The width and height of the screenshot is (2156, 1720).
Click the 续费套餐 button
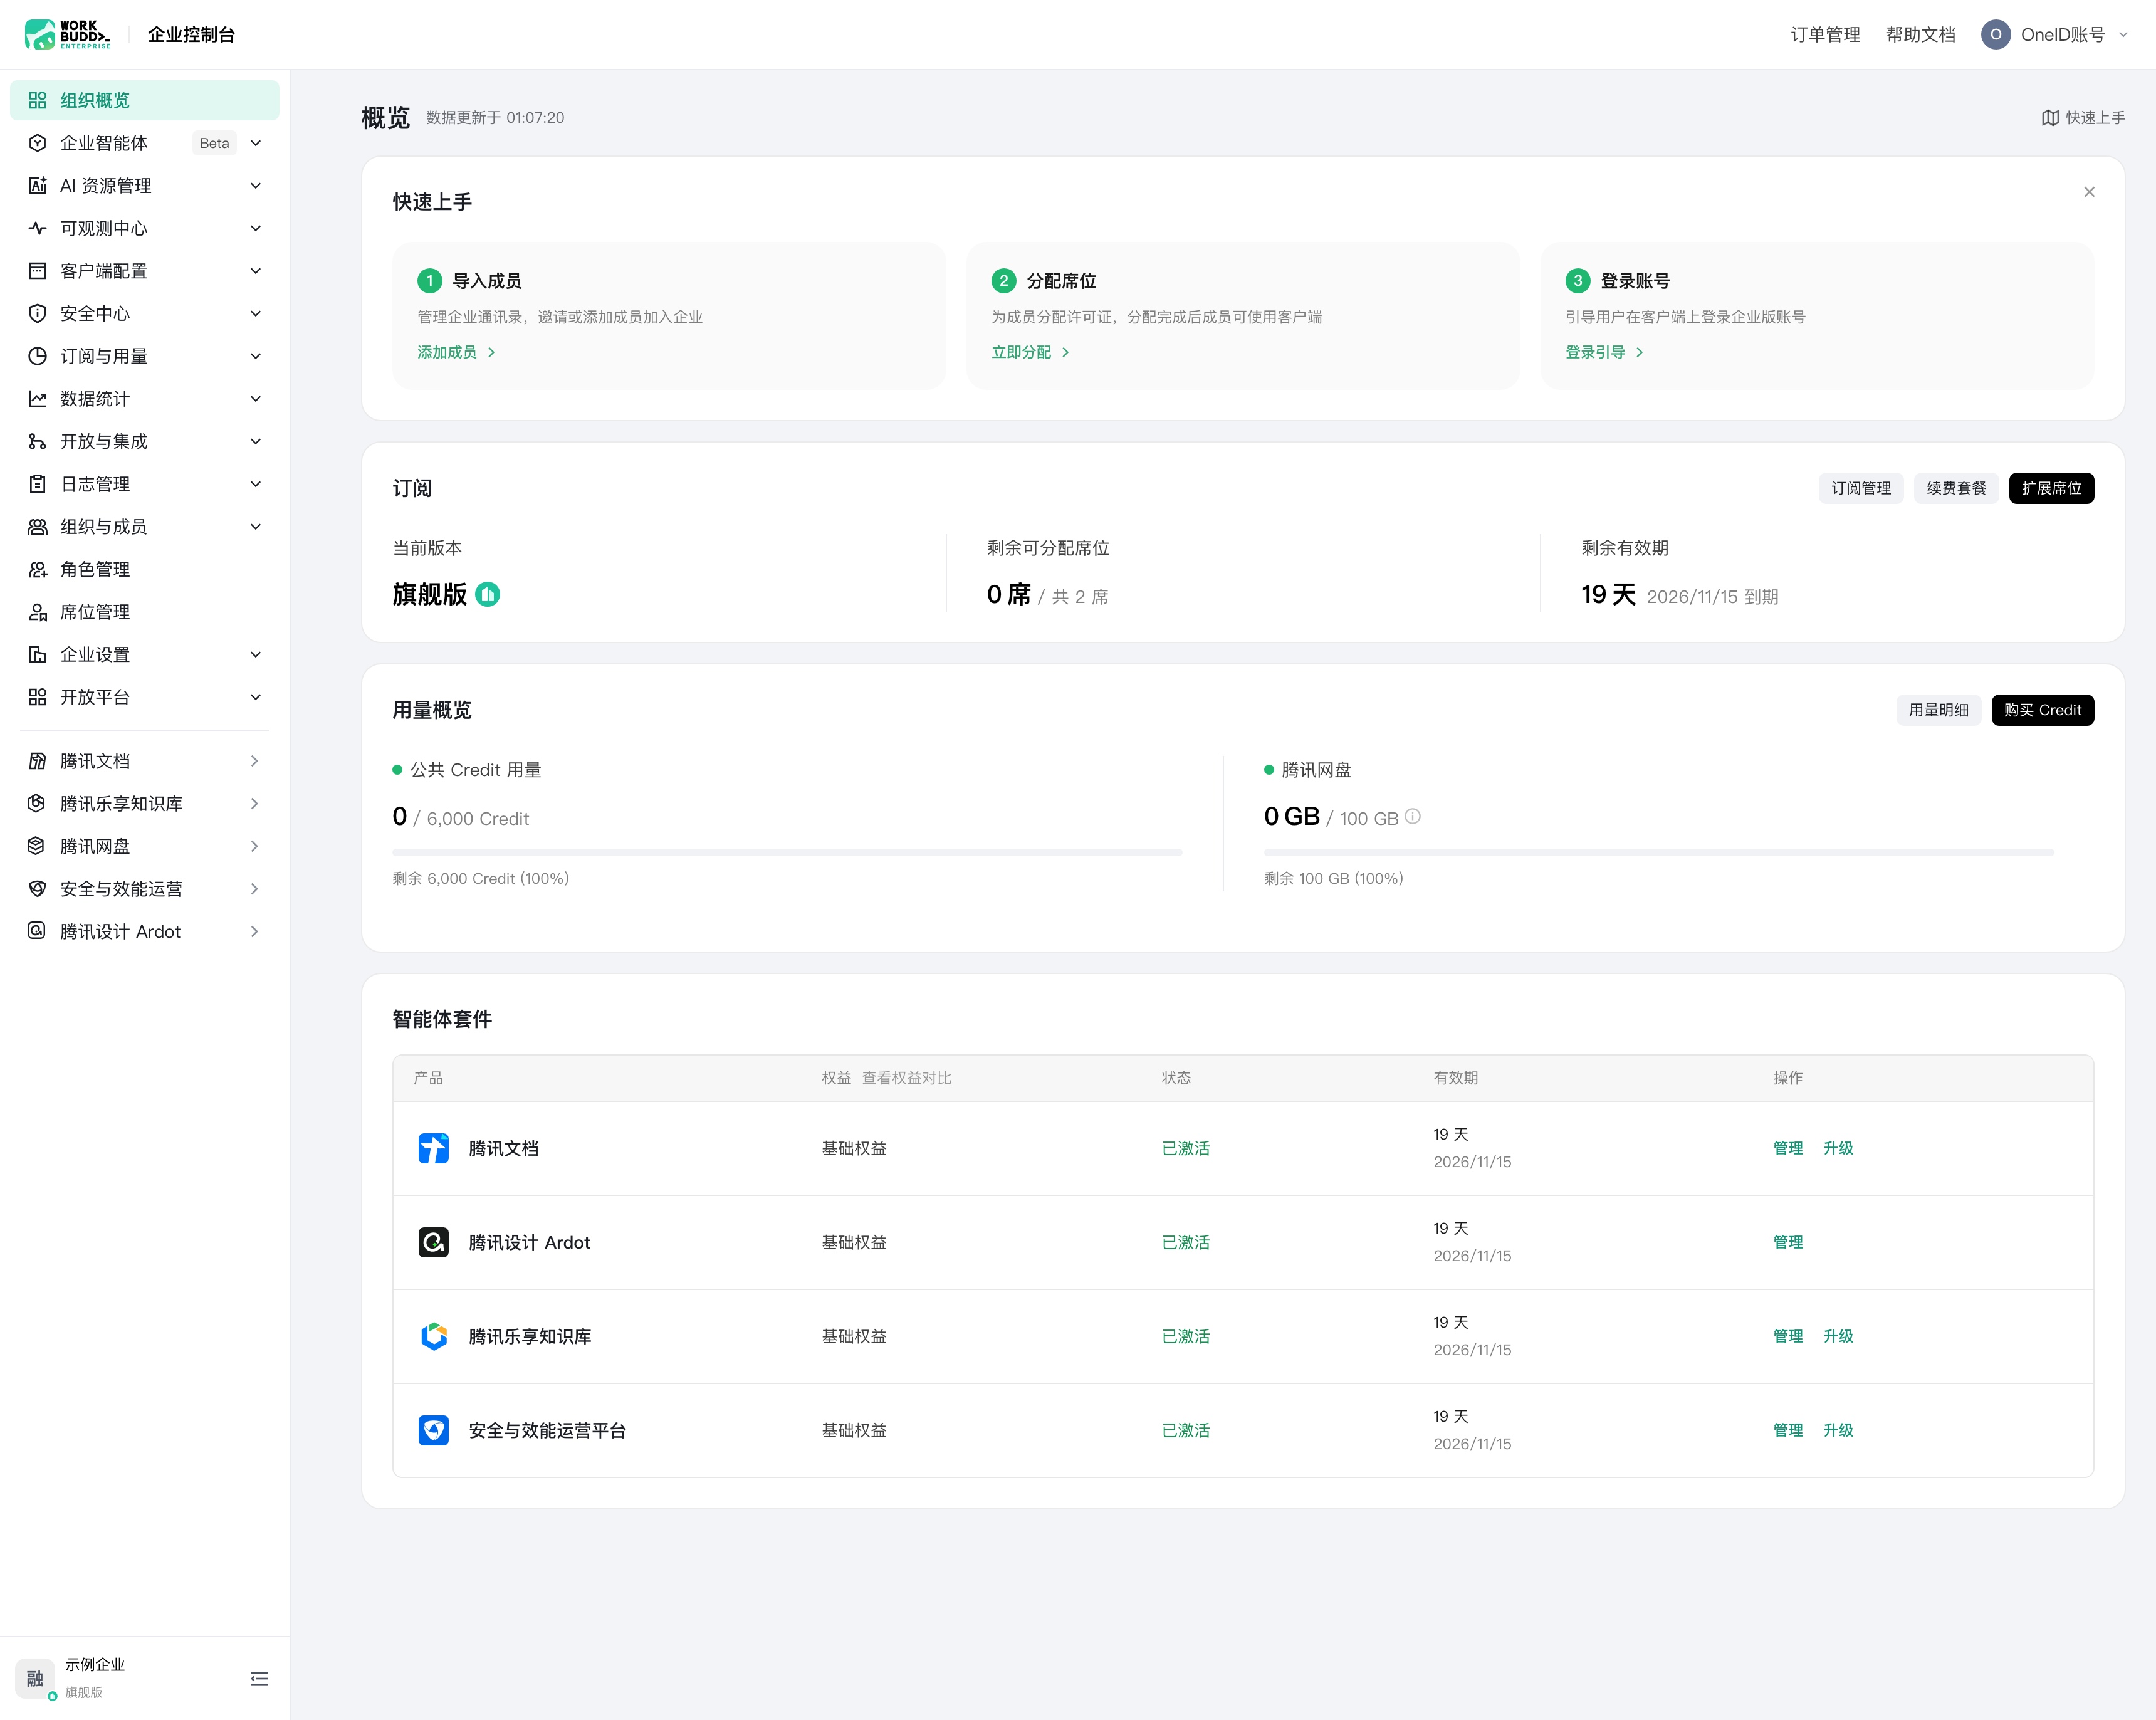(x=1956, y=488)
